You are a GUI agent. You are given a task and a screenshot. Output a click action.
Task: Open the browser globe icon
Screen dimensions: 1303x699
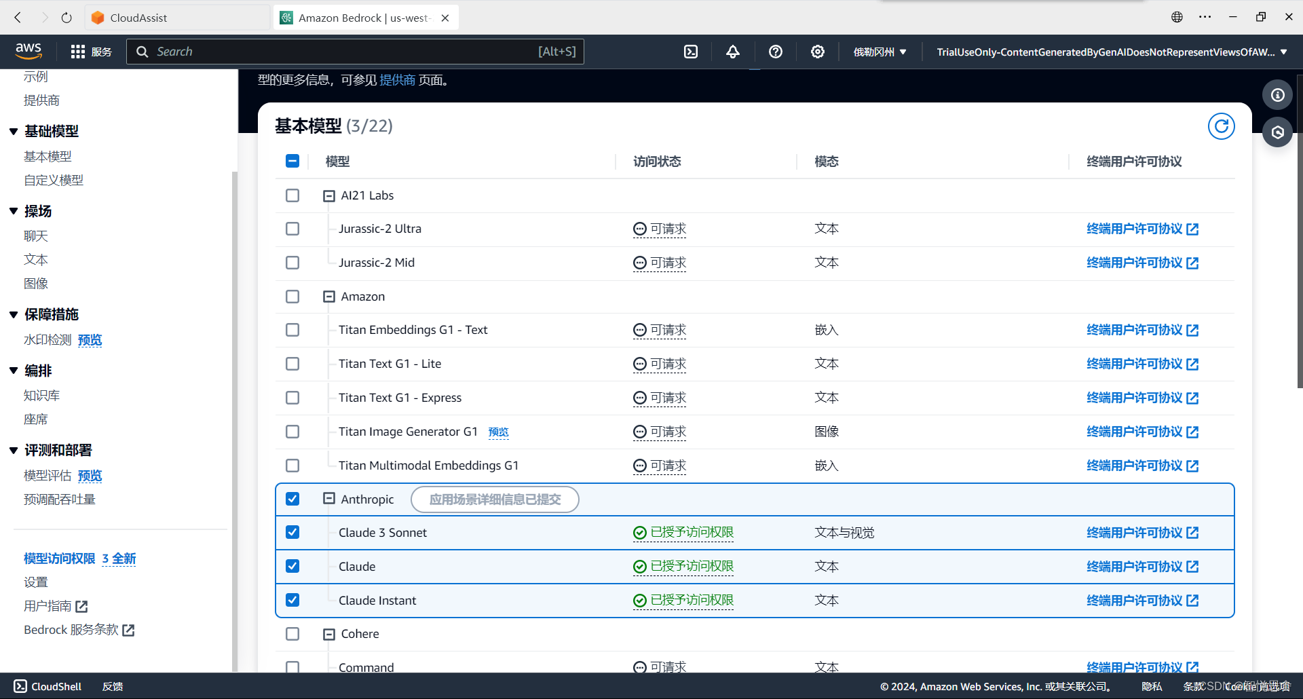pyautogui.click(x=1177, y=17)
